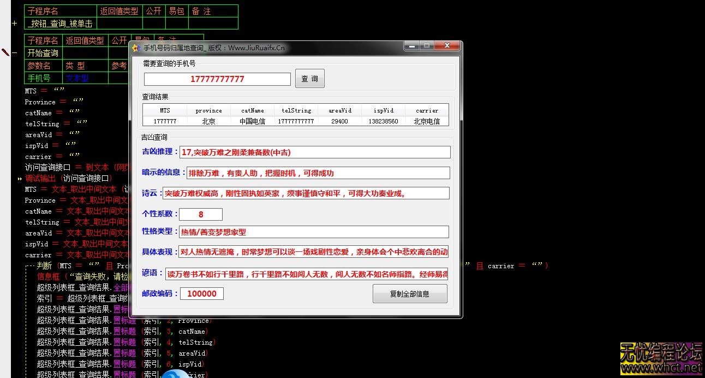Click the 邮政编码 field showing 100000
The image size is (705, 378).
coord(201,294)
